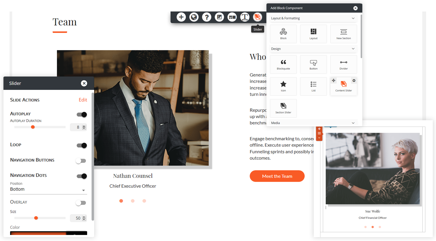
Task: Add a Content Slider component
Action: pos(344,86)
